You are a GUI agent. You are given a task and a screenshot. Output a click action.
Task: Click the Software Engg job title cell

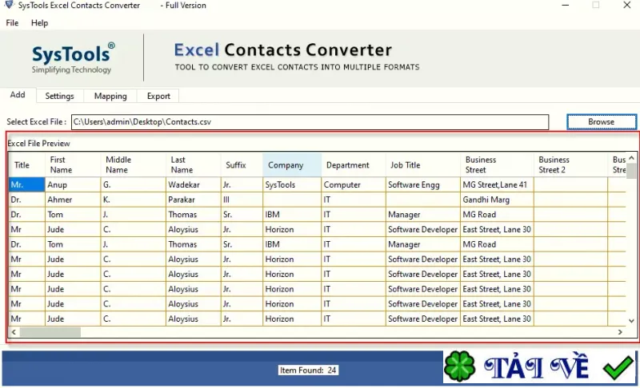point(423,185)
